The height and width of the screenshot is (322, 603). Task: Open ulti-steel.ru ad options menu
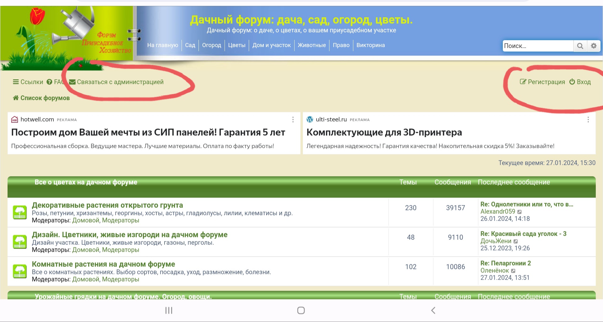point(588,119)
